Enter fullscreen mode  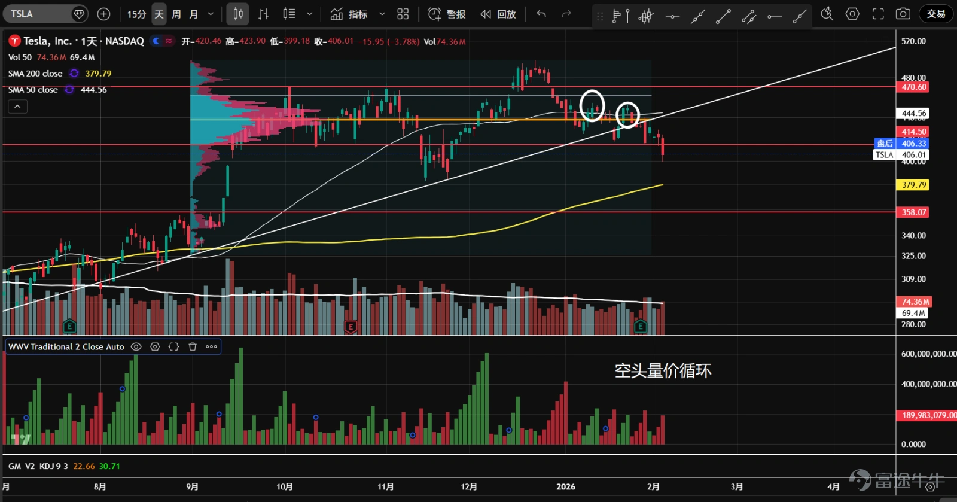878,14
